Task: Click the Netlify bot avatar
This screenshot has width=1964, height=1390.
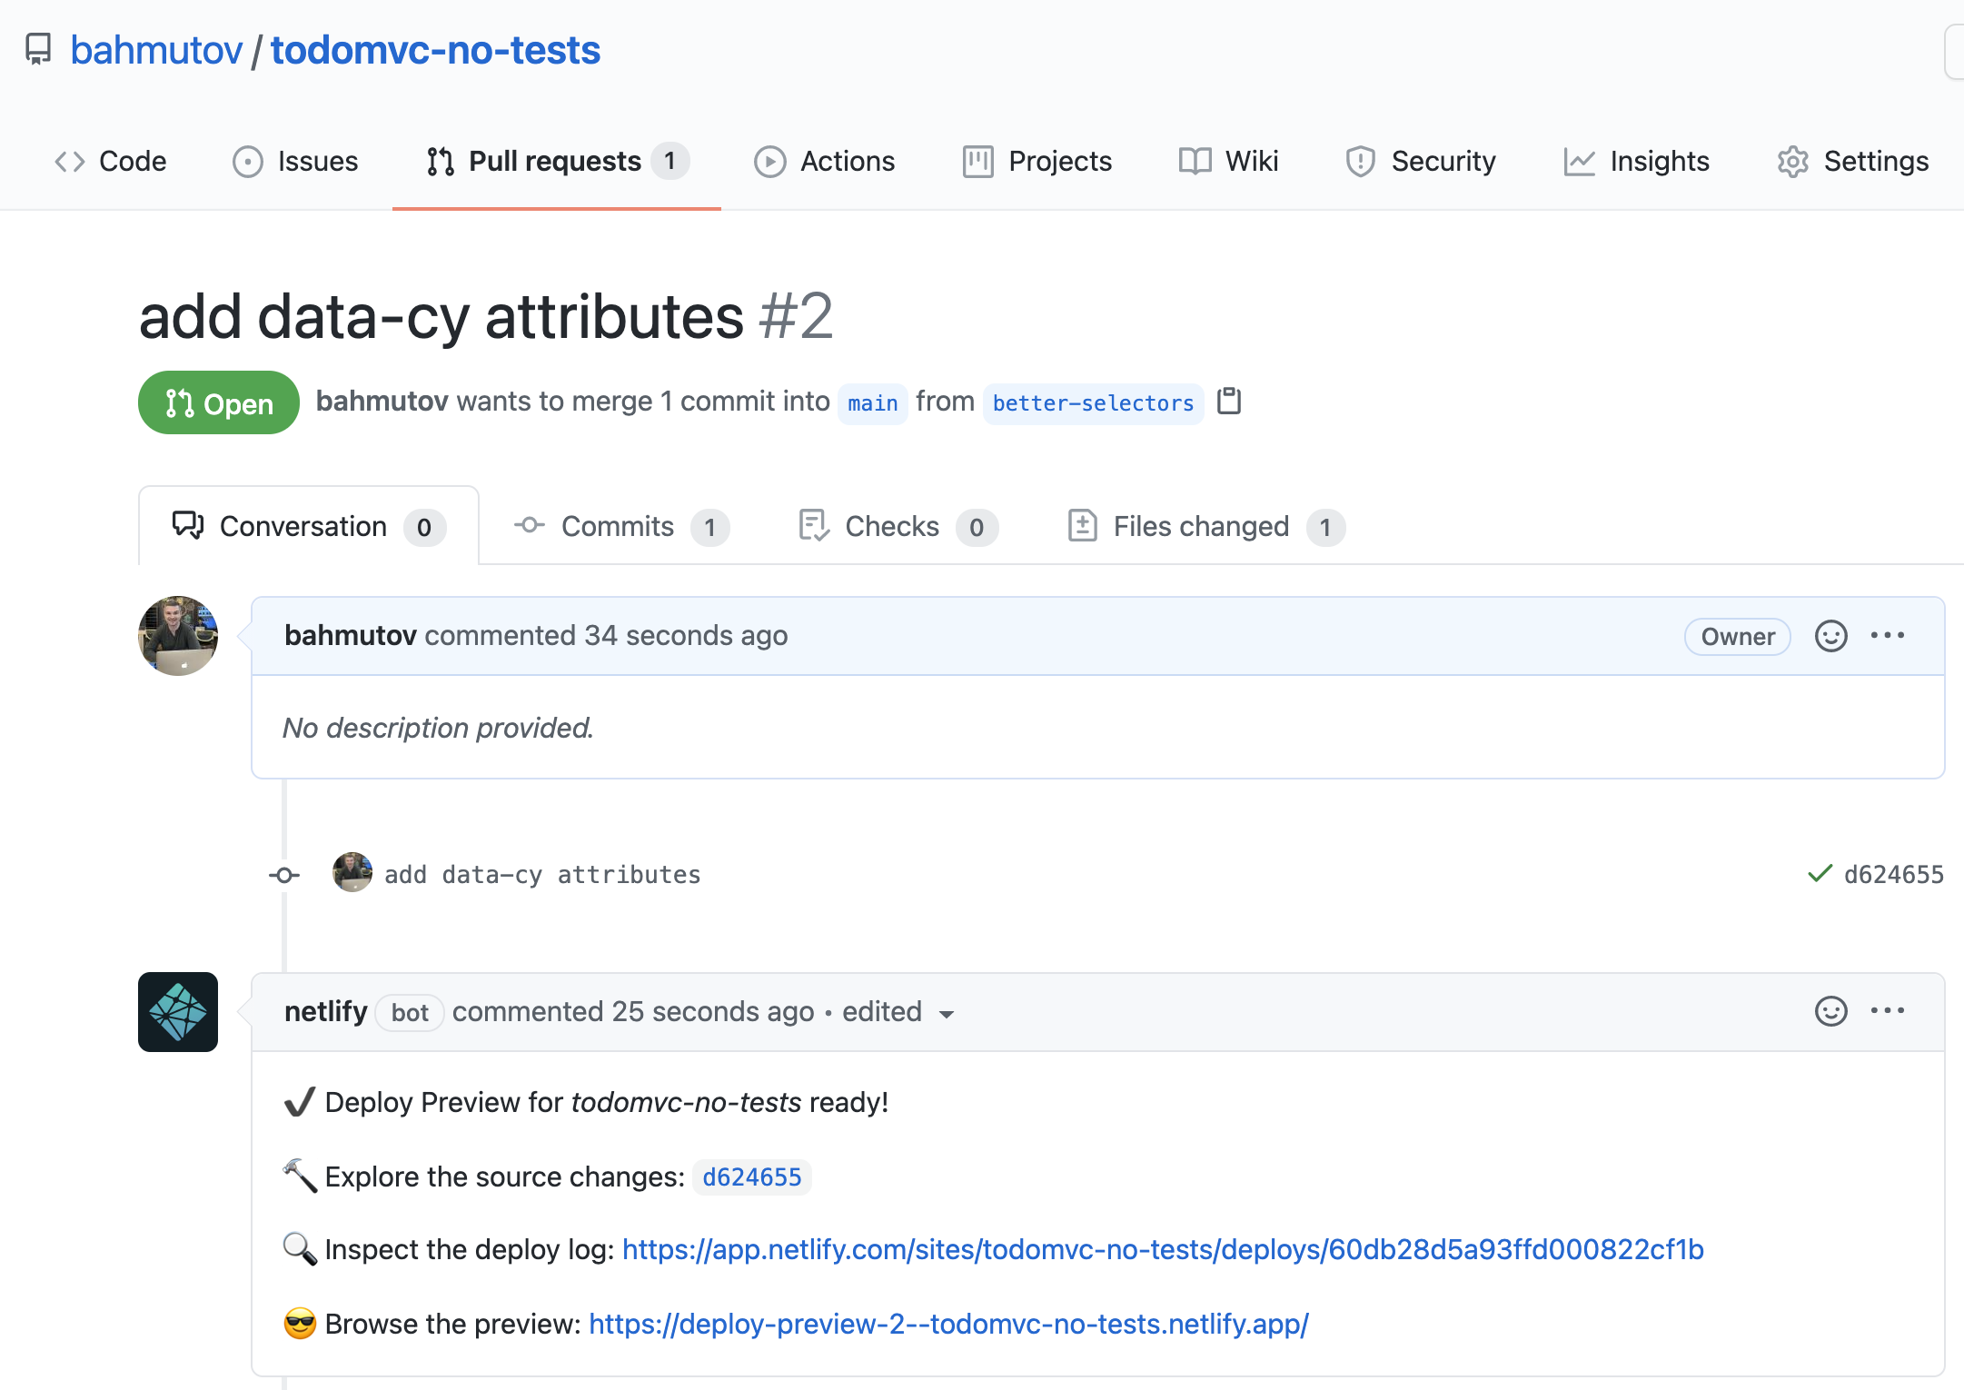Action: click(x=178, y=1012)
